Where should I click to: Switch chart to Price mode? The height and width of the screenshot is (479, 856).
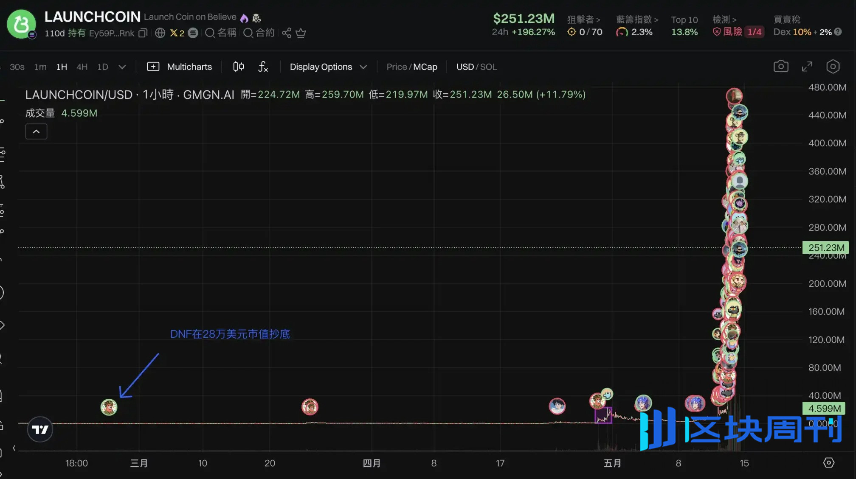397,67
